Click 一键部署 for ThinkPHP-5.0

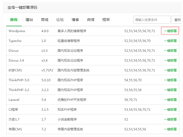tap(170, 80)
